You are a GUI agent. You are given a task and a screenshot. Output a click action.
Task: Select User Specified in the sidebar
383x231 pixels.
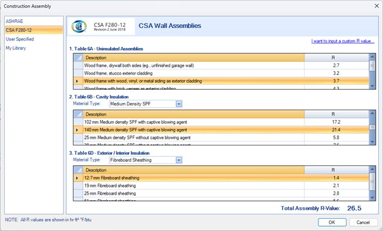point(20,39)
